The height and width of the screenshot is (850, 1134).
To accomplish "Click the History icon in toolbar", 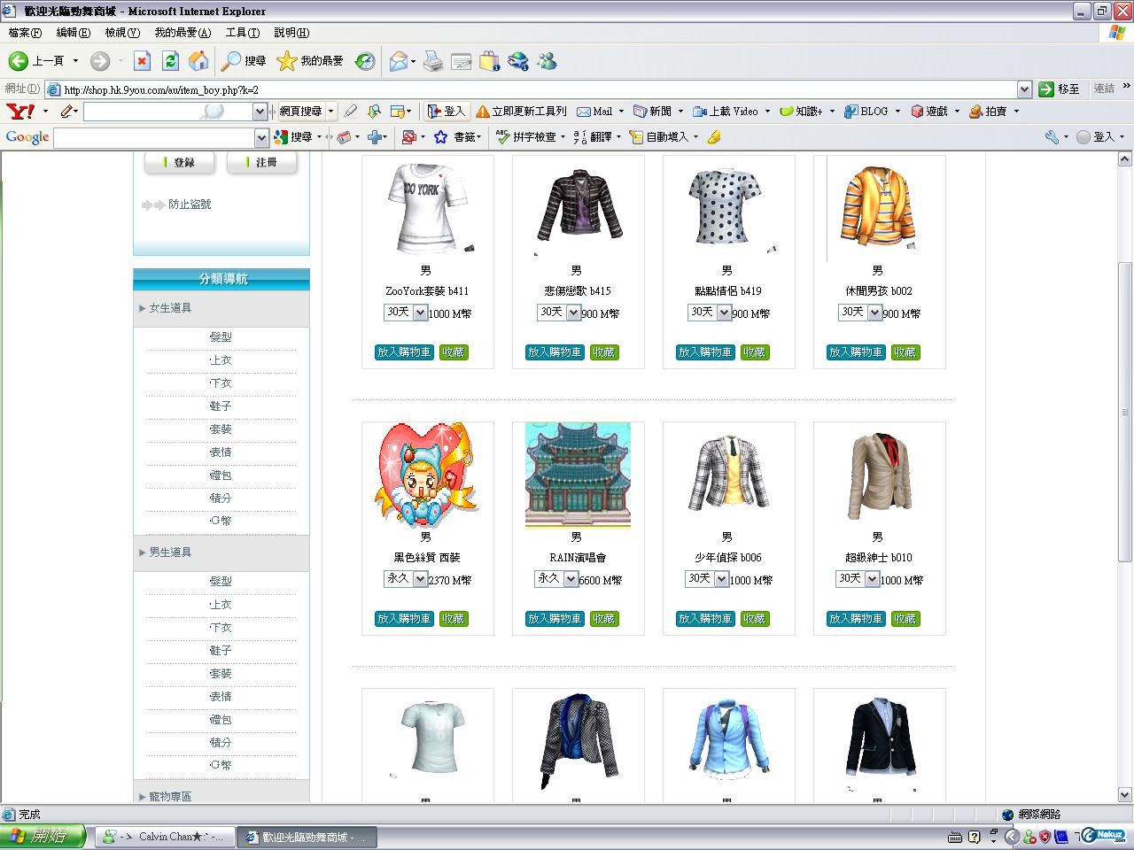I will (365, 61).
